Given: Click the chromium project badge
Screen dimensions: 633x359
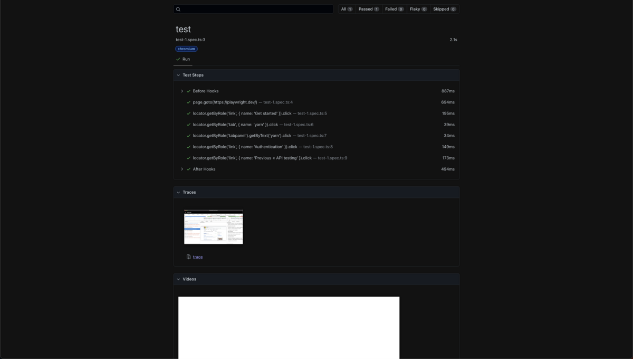Looking at the screenshot, I should pos(186,49).
